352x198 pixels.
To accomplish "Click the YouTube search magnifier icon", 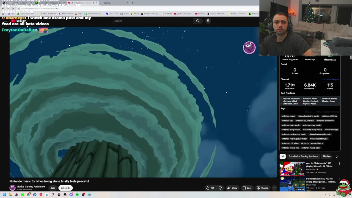I will click(198, 21).
